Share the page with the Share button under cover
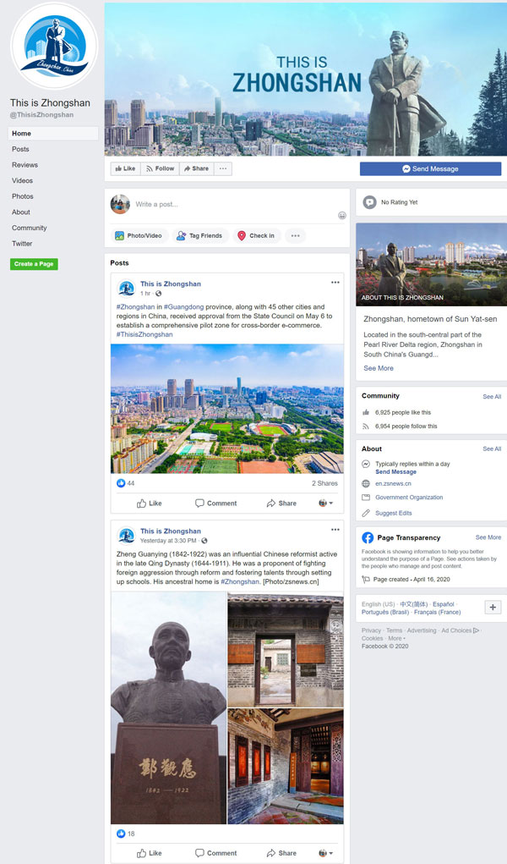This screenshot has width=507, height=864. pos(197,168)
